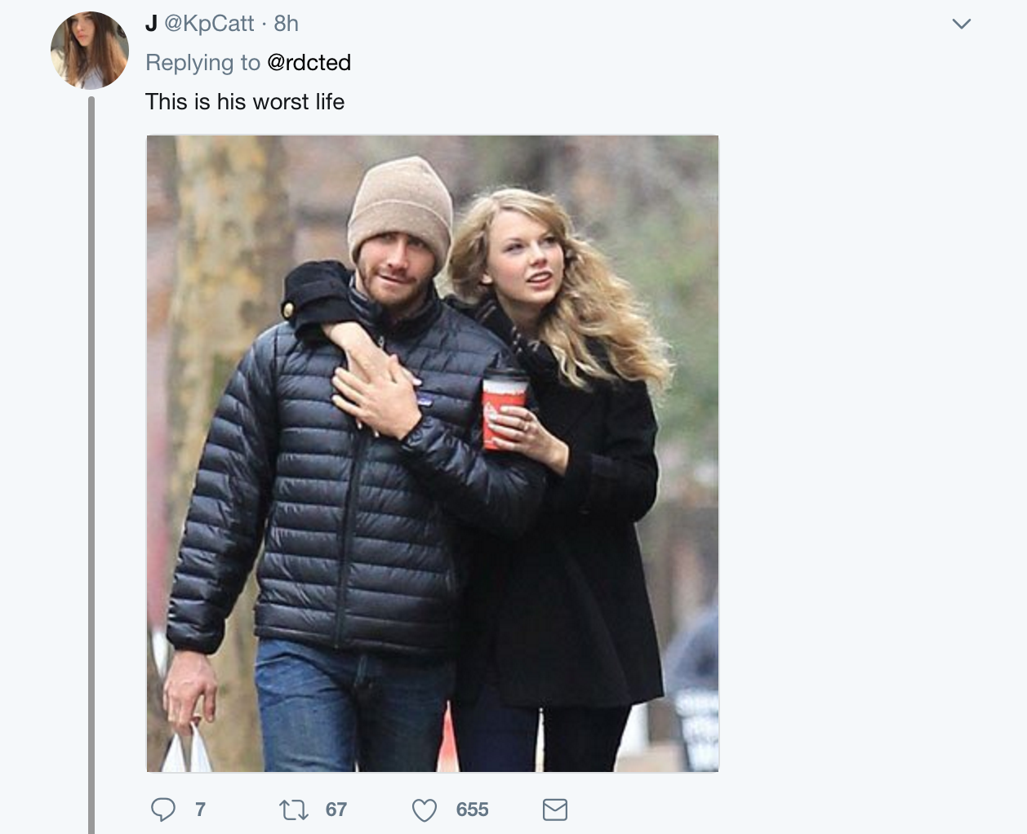Click the display name J
The width and height of the screenshot is (1027, 834).
tap(151, 24)
